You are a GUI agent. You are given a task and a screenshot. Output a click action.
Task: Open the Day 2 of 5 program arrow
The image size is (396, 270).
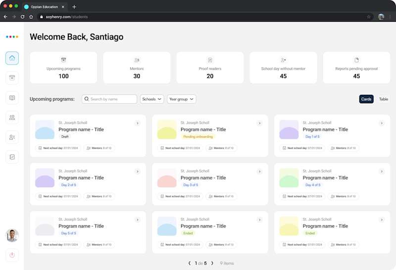click(x=138, y=171)
